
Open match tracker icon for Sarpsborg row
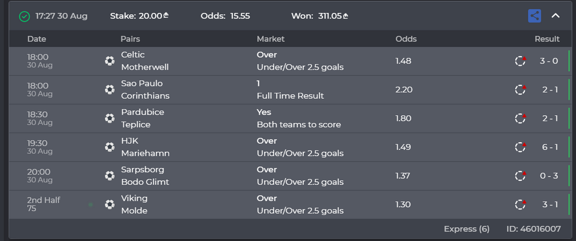point(520,176)
